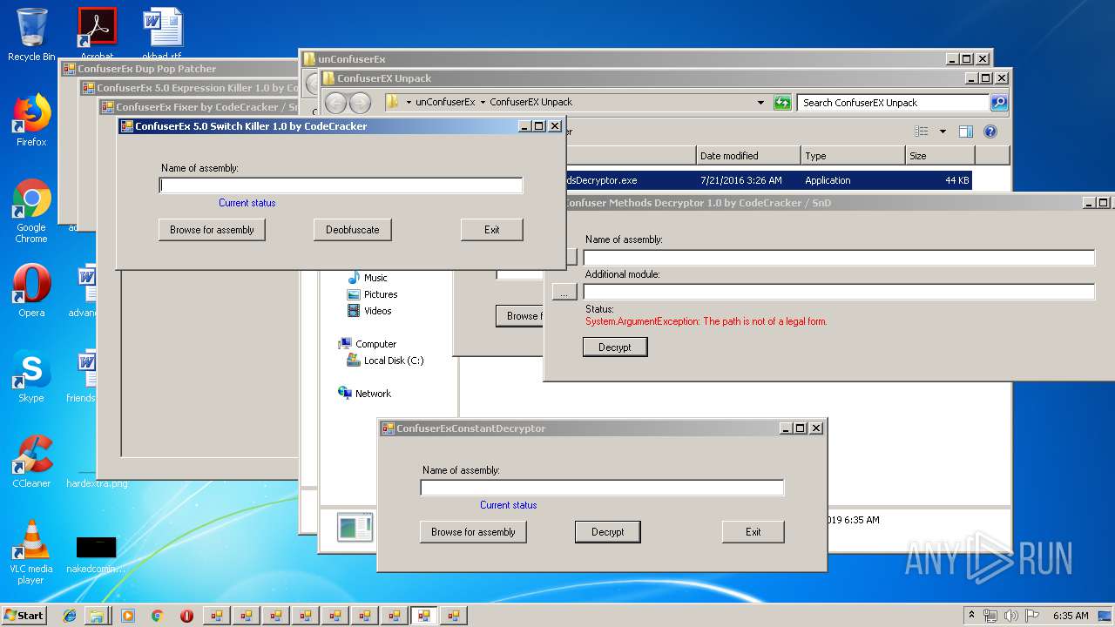Open CCleaner desktop shortcut

31,462
